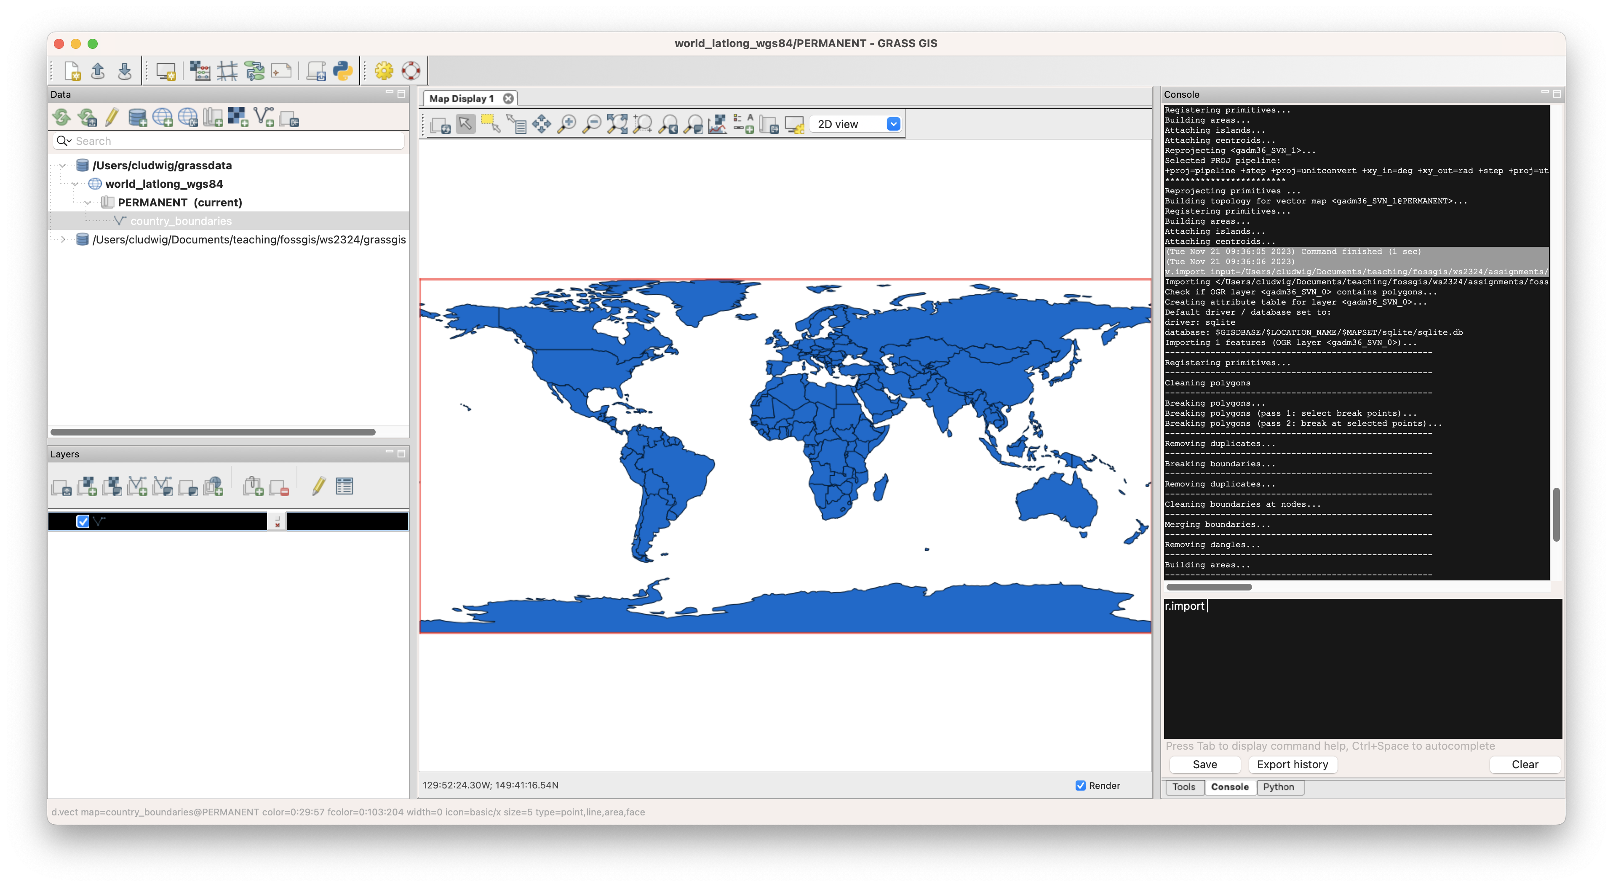Screen dimensions: 1613x887
Task: Click the zoom out magnifier
Action: (592, 124)
